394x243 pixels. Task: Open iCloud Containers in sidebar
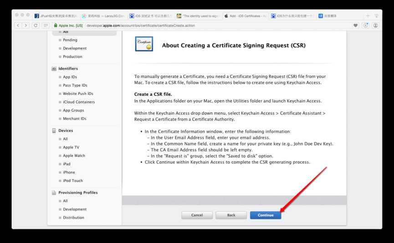tap(79, 102)
